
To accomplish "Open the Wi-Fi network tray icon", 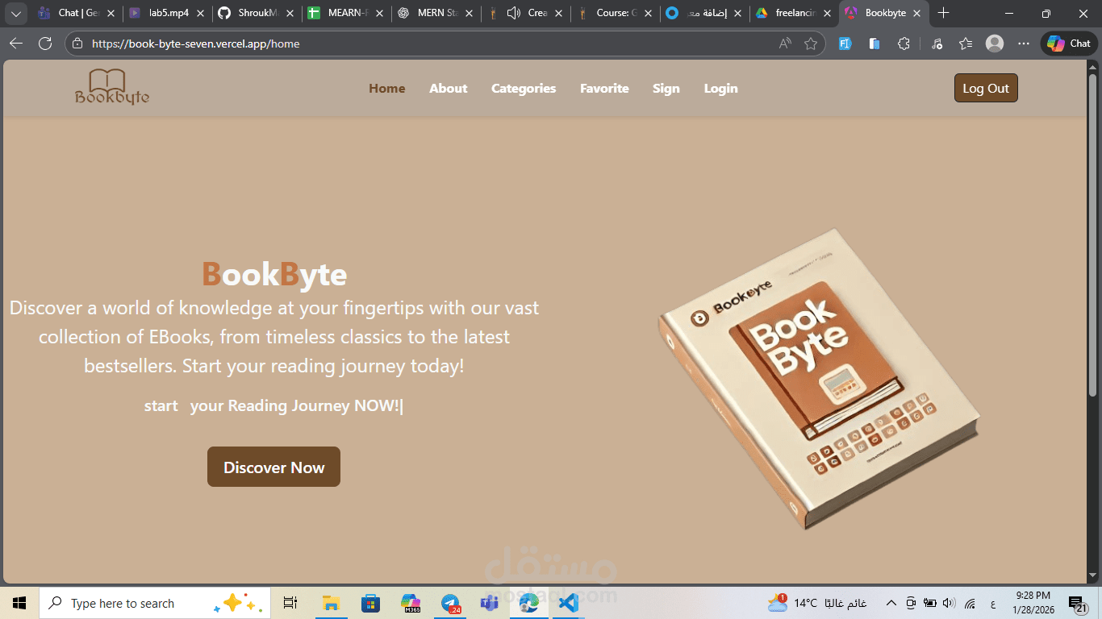I will pyautogui.click(x=971, y=603).
